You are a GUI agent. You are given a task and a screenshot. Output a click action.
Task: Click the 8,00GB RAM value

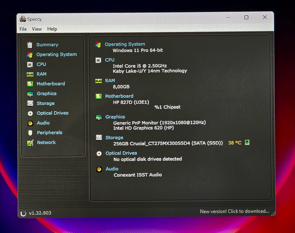(121, 87)
